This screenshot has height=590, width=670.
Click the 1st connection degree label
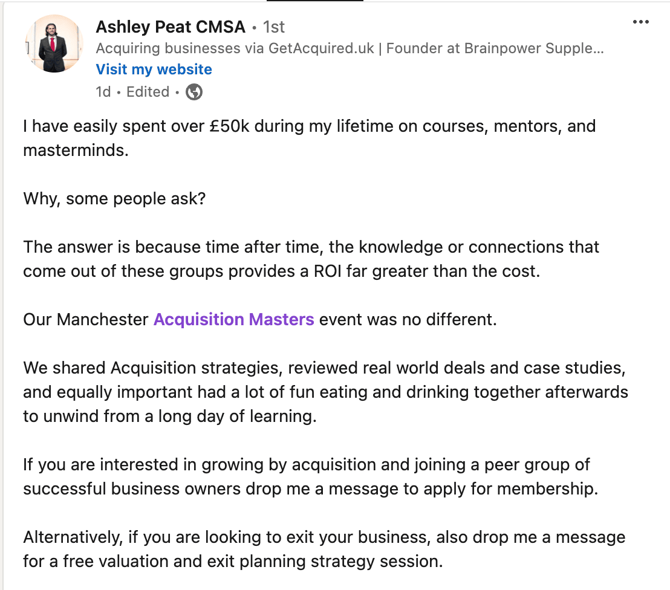coord(273,27)
